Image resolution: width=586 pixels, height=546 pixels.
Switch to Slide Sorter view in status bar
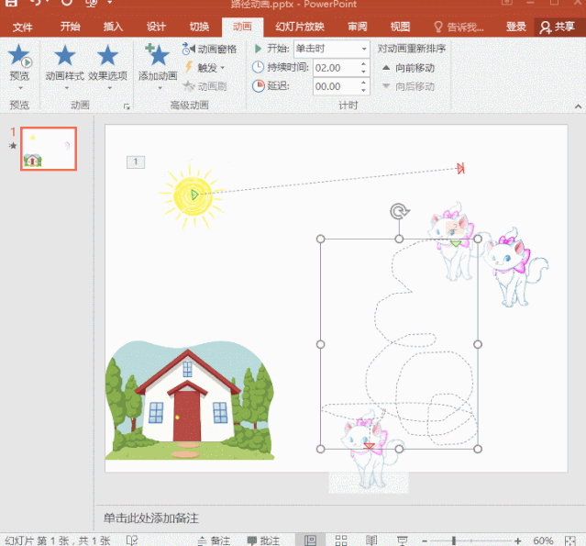[341, 540]
